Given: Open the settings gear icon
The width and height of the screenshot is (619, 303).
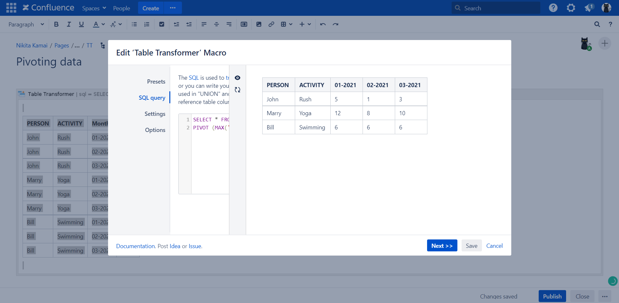Looking at the screenshot, I should pos(571,8).
